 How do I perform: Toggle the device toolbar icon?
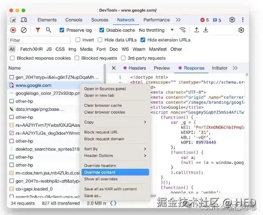click(x=24, y=20)
